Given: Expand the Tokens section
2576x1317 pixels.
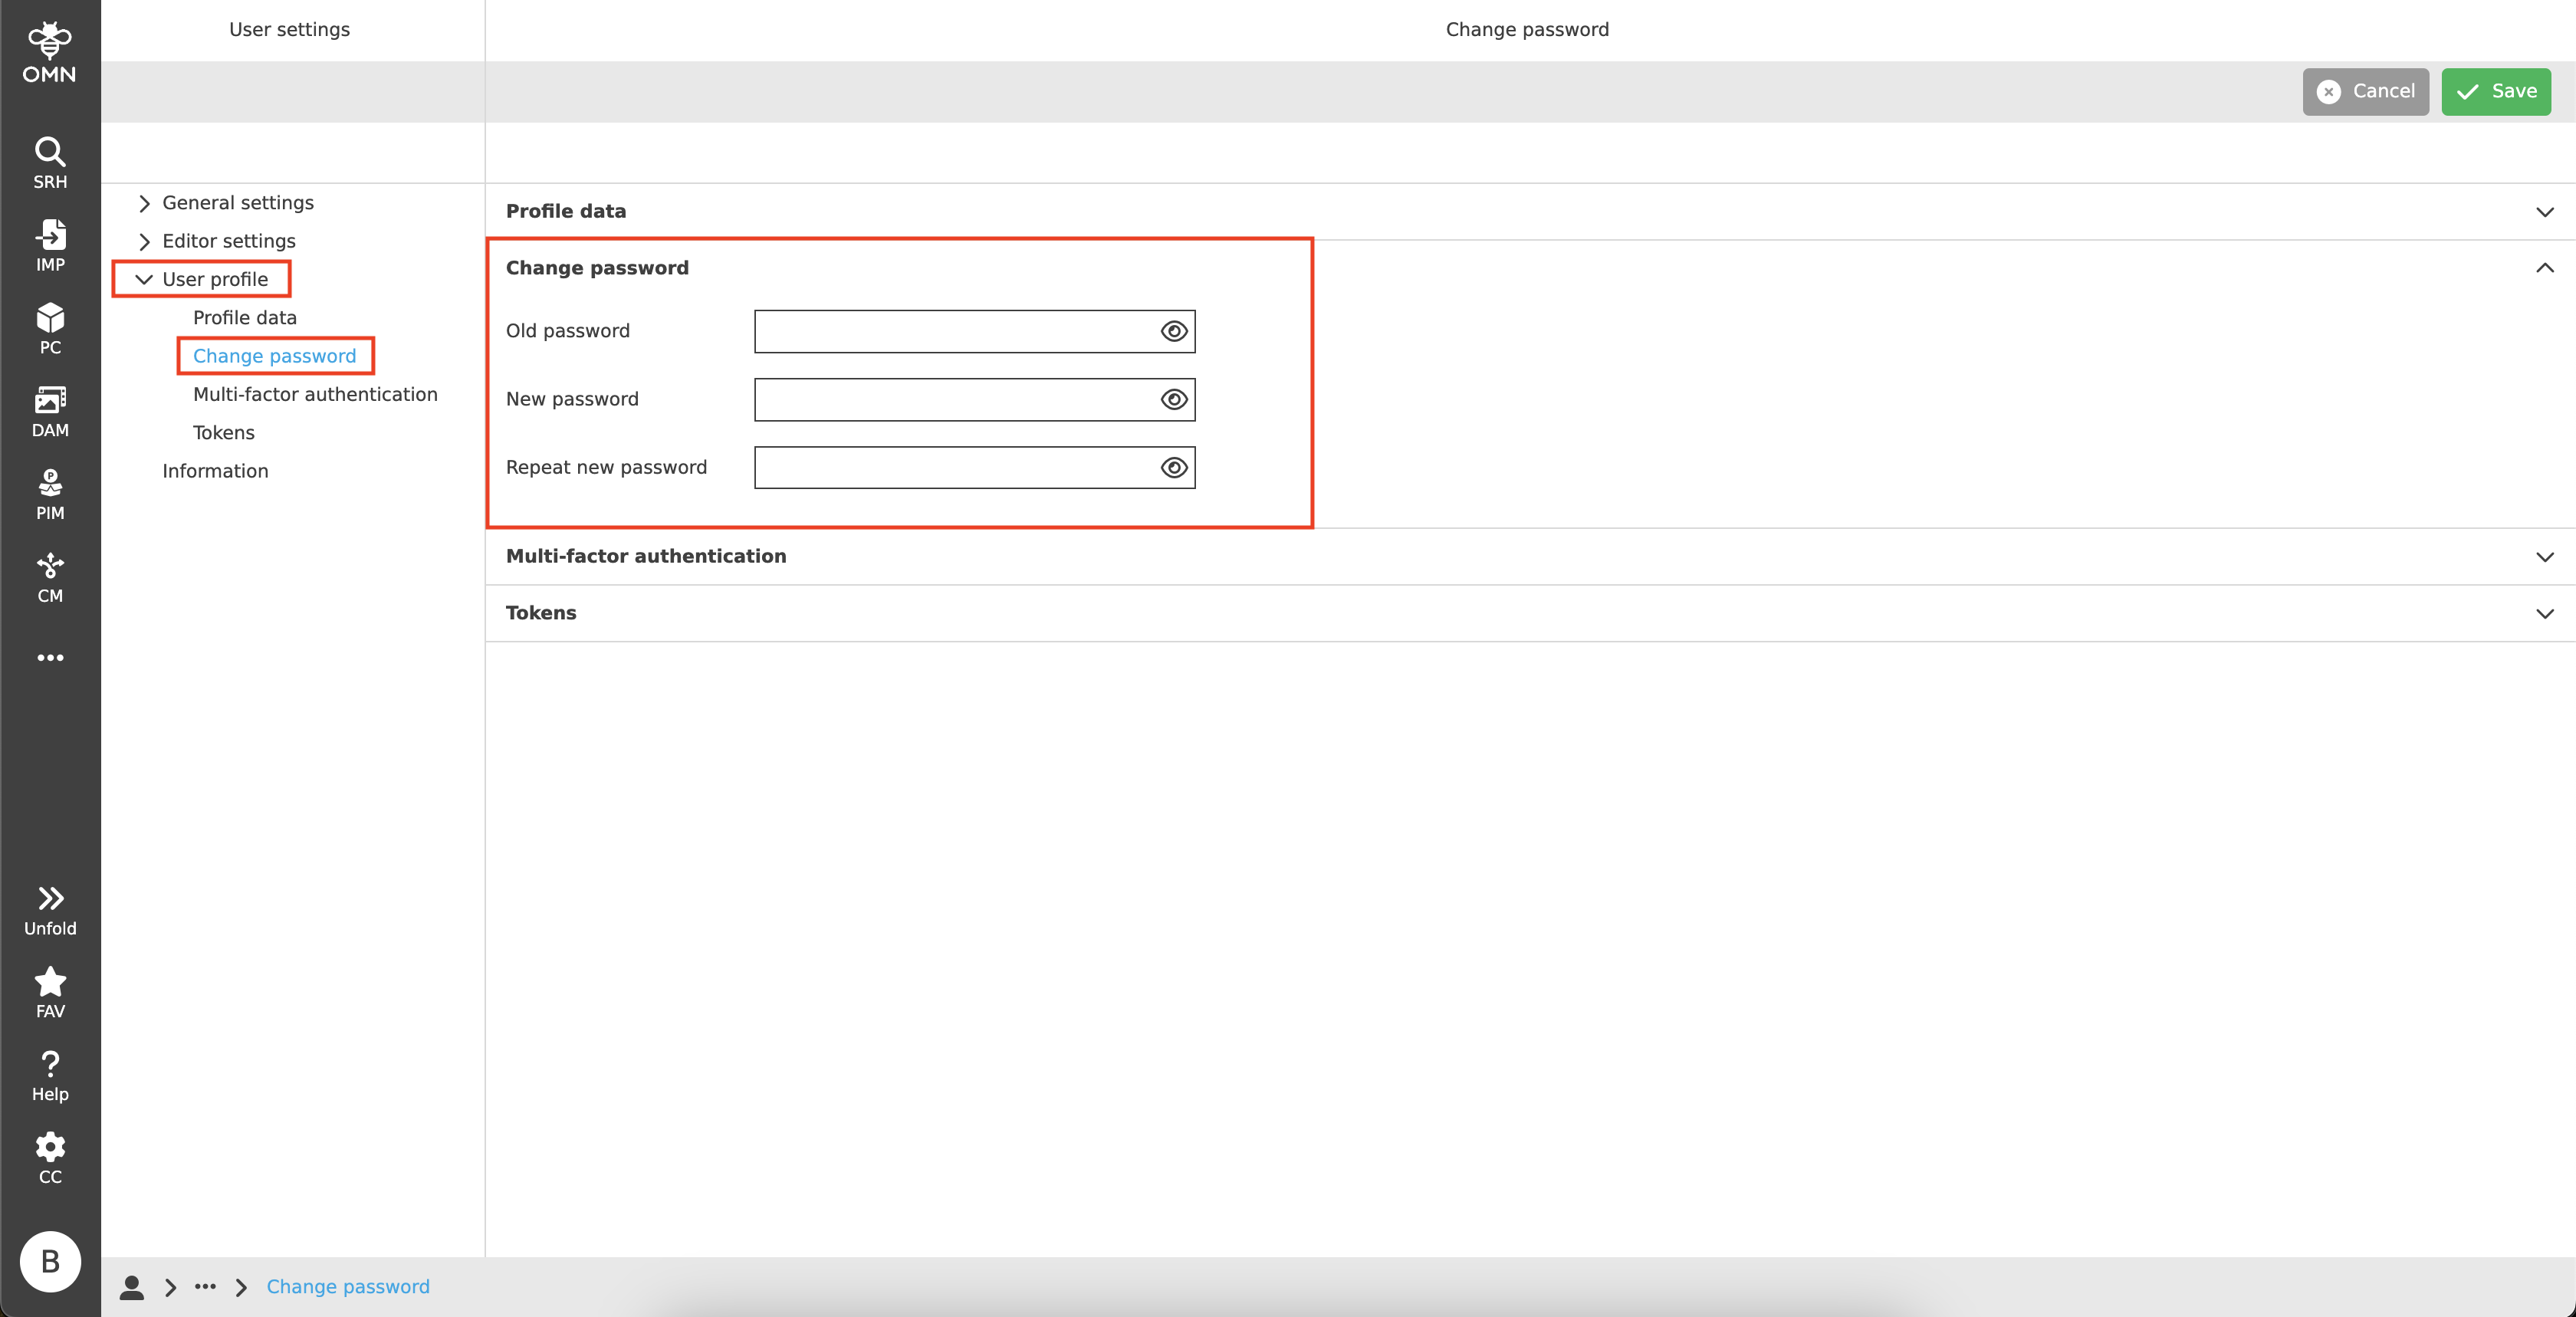Looking at the screenshot, I should (2545, 613).
